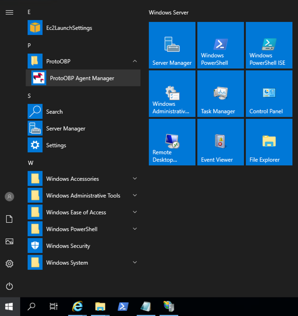Open Settings from the app list
The height and width of the screenshot is (316, 298).
coord(83,145)
